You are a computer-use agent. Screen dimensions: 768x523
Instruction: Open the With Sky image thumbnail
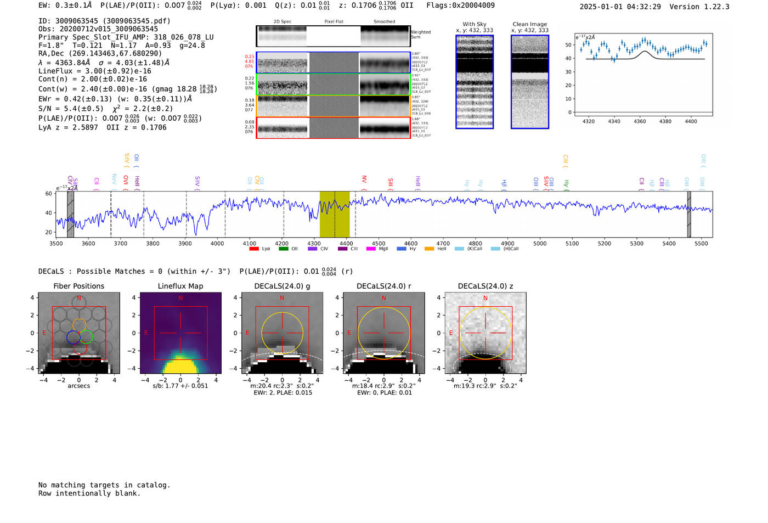click(475, 82)
